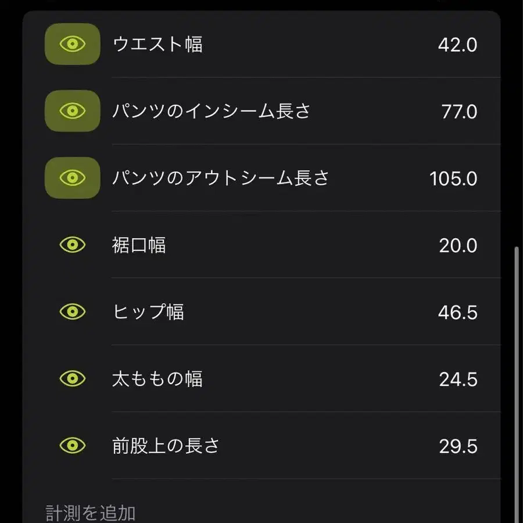Tap 計測を追加 to add measurement
This screenshot has width=523, height=523.
click(91, 513)
